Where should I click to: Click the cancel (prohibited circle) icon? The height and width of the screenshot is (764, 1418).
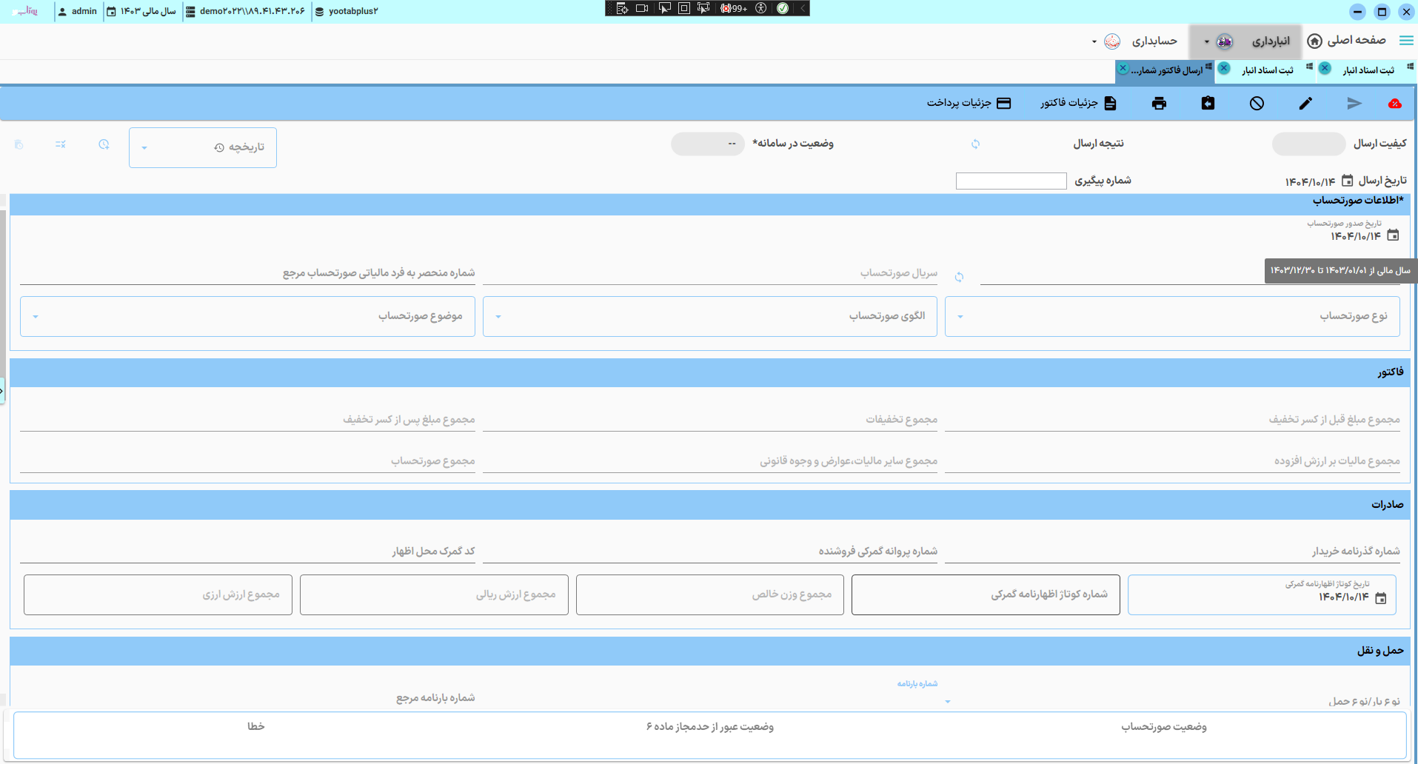point(1257,104)
